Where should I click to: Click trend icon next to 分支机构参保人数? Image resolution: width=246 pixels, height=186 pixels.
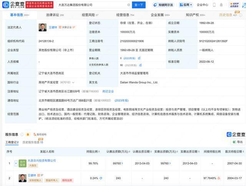point(140,65)
